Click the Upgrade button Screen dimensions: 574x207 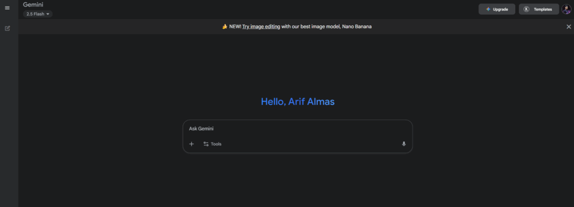(497, 9)
